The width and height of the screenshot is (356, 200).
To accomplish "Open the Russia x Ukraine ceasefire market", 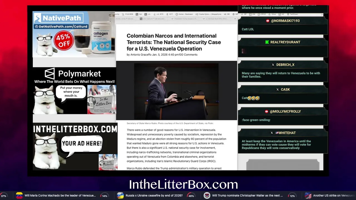I will [154, 196].
